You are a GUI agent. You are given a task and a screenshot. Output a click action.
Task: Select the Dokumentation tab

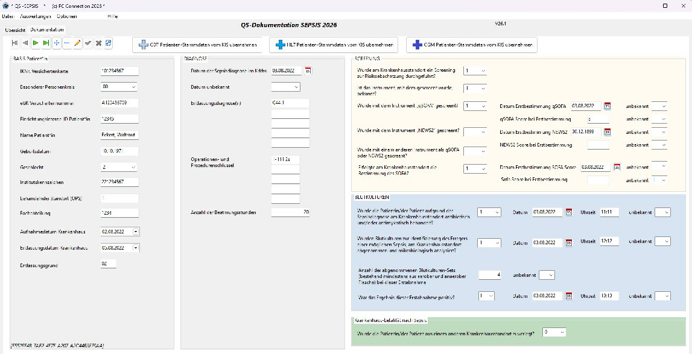point(47,30)
